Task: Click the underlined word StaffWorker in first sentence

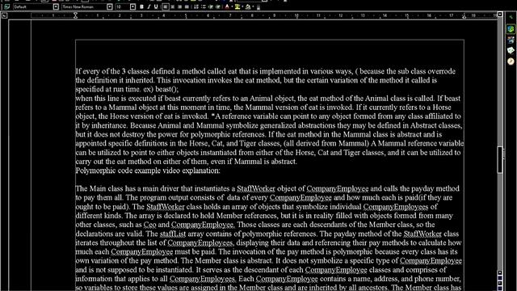Action: (x=256, y=188)
